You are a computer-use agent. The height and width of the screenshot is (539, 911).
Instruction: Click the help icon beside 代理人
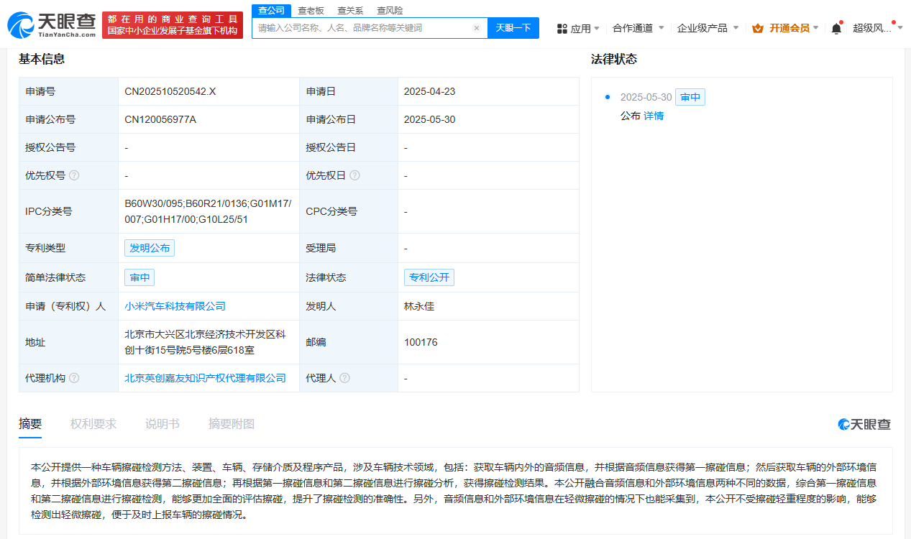coord(346,377)
